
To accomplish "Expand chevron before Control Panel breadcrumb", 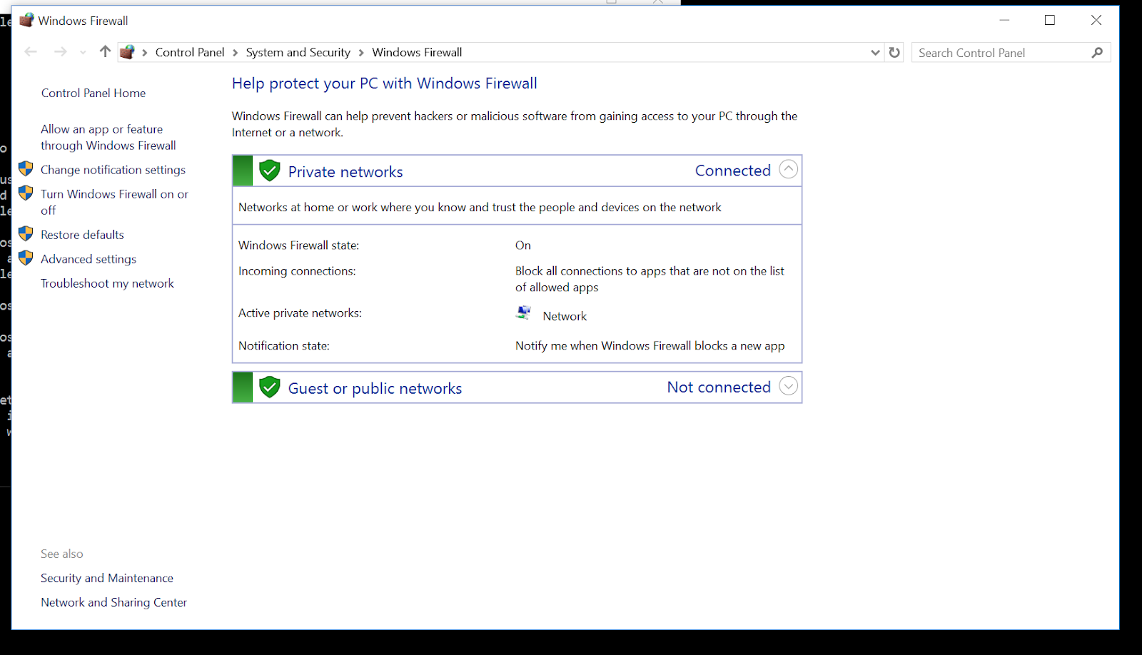I will click(145, 53).
